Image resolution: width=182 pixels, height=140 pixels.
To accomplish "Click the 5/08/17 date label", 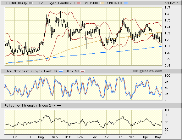I will pos(171,3).
